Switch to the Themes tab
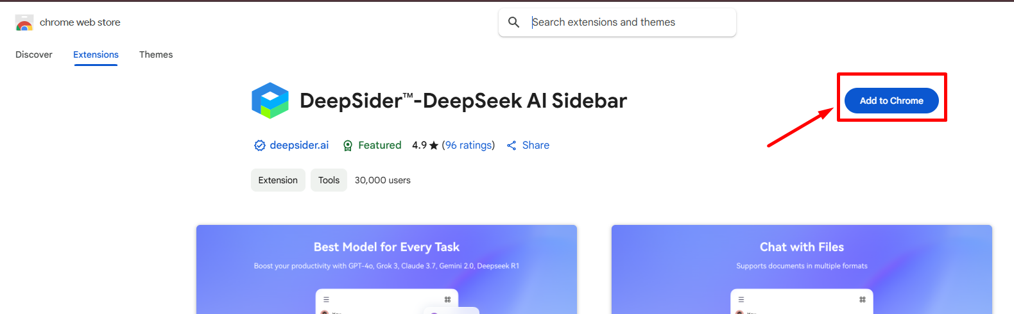1014x314 pixels. click(x=156, y=54)
